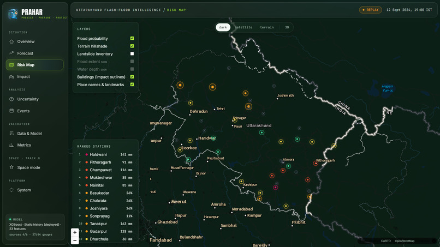The image size is (440, 247).
Task: Click the REPLAY mode button
Action: click(371, 10)
